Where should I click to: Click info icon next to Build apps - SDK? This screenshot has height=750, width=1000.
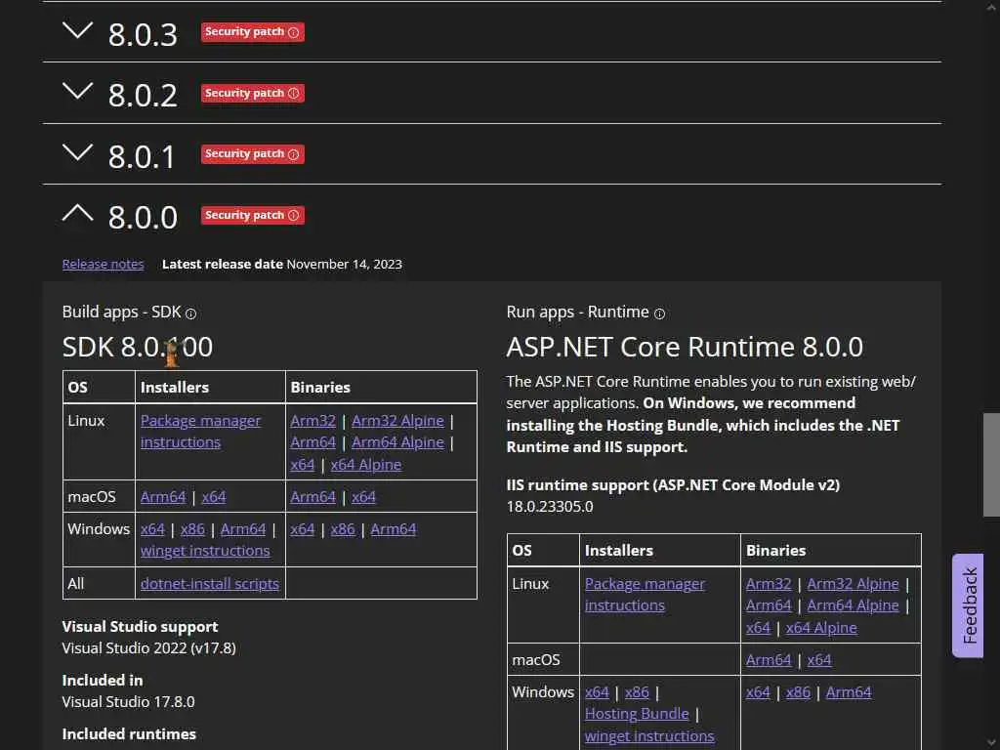190,313
